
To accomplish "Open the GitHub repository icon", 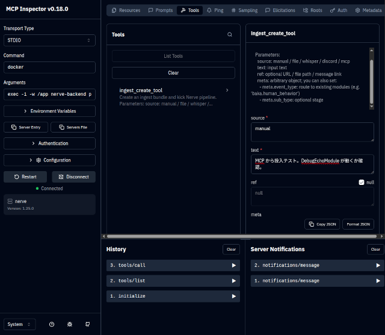I will pos(88,324).
